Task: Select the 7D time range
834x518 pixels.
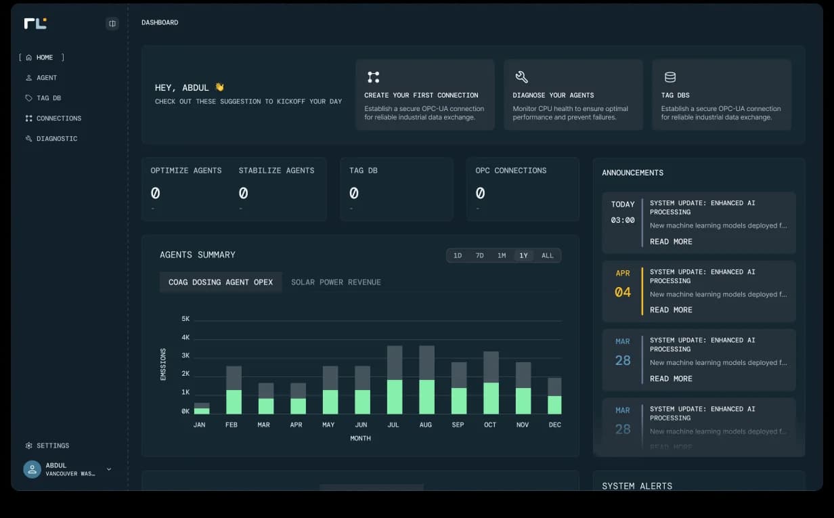Action: point(479,255)
